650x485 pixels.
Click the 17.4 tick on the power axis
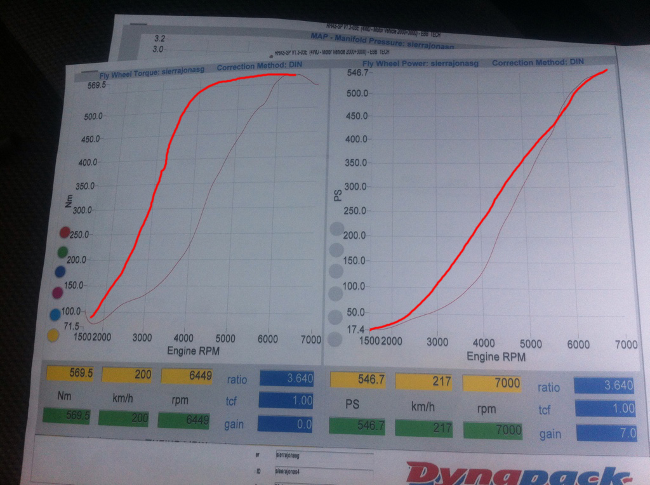pos(355,329)
